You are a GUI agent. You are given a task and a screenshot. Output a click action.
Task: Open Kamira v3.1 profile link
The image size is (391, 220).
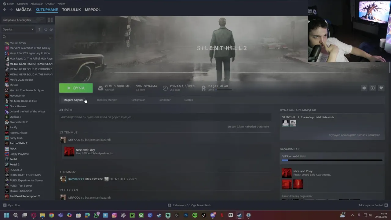pos(76,179)
